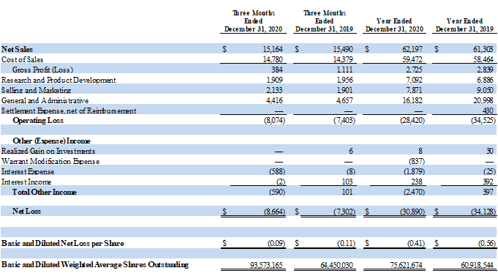Click Gross Profit value 2,725

(x=415, y=70)
